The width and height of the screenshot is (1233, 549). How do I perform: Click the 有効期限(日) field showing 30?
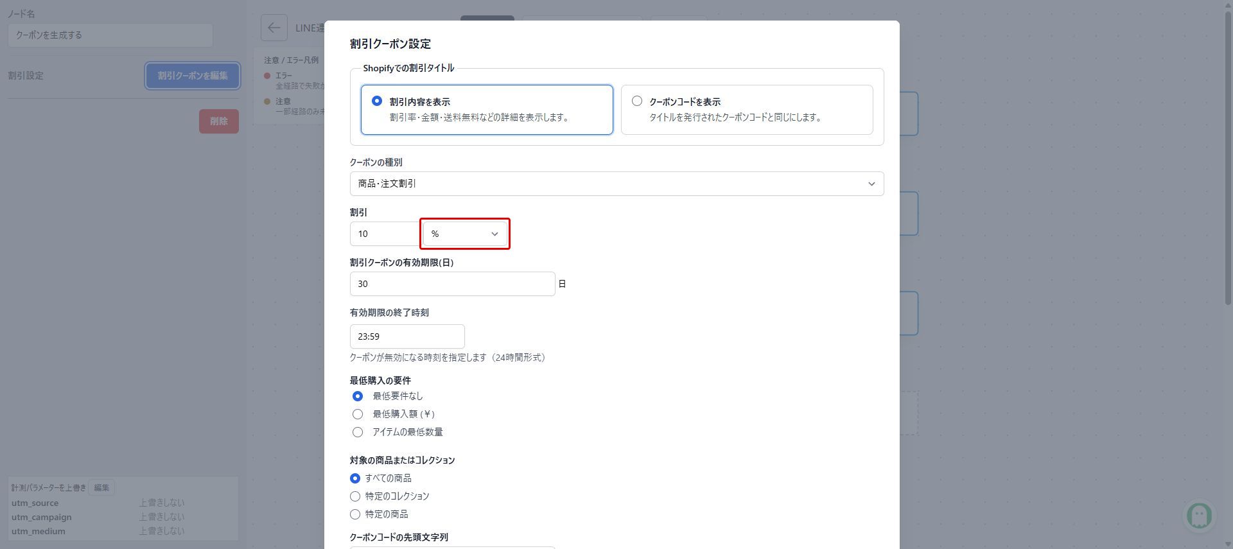point(452,284)
